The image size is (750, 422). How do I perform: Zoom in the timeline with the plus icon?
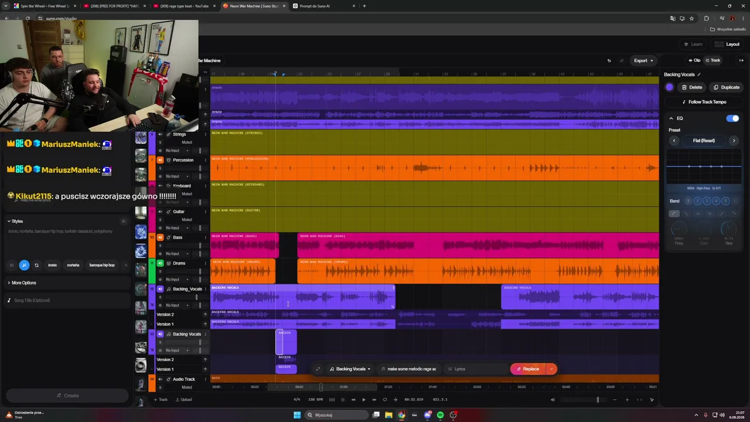pyautogui.click(x=627, y=400)
